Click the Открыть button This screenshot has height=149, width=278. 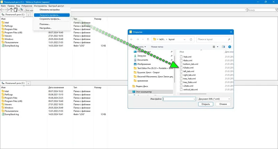[x=205, y=104]
